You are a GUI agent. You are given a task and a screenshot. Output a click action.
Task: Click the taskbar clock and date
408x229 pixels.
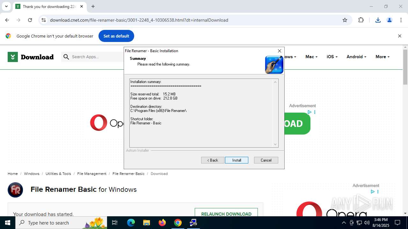tap(381, 223)
